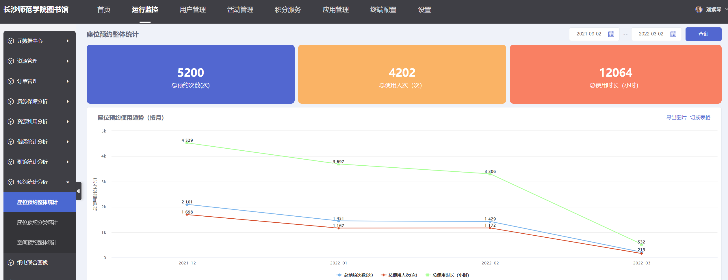The width and height of the screenshot is (728, 280).
Task: Click the 查询 button
Action: [x=703, y=34]
